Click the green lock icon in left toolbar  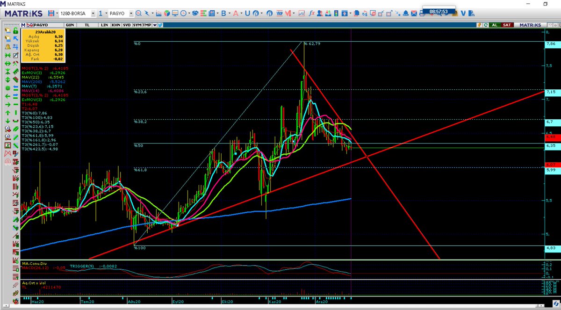(x=15, y=30)
